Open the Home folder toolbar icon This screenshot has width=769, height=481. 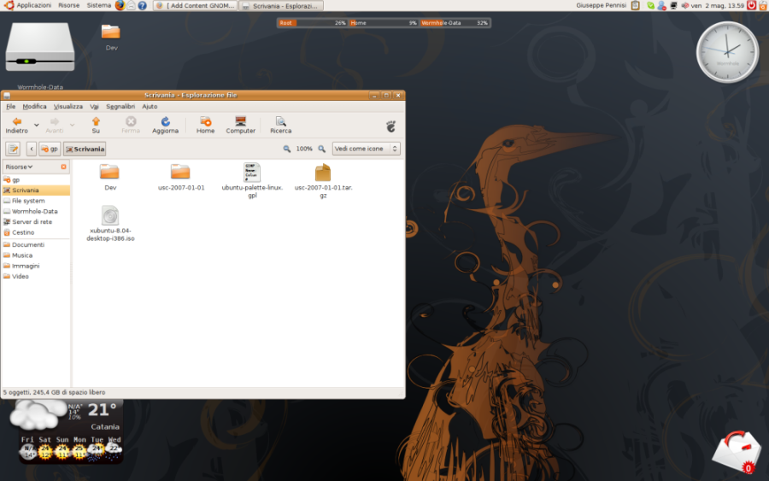pos(205,125)
